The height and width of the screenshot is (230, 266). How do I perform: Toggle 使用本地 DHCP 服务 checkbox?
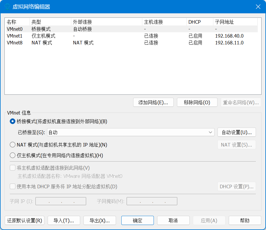point(12,186)
